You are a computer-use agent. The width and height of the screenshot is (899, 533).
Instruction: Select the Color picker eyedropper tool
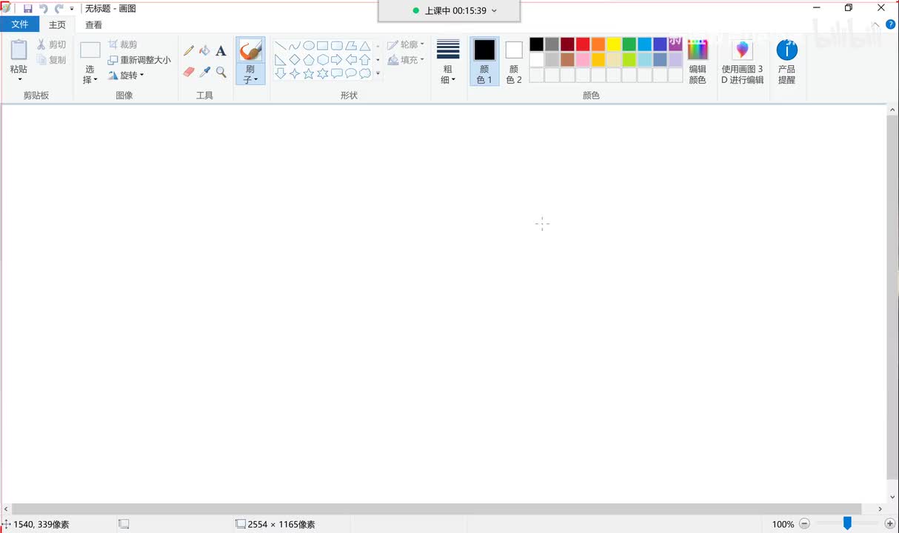coord(205,72)
